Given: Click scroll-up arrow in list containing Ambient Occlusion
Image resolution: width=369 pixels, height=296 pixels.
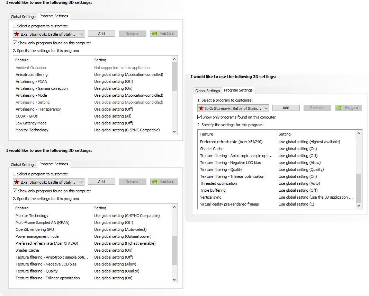Looking at the screenshot, I should pos(174,59).
